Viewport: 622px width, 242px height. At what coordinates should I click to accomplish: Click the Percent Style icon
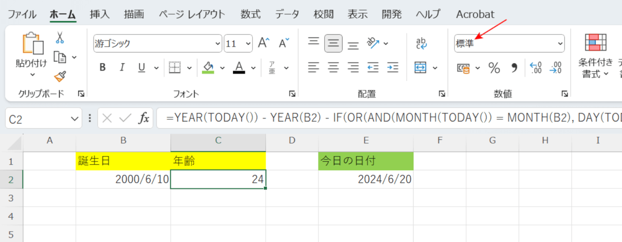coord(494,68)
